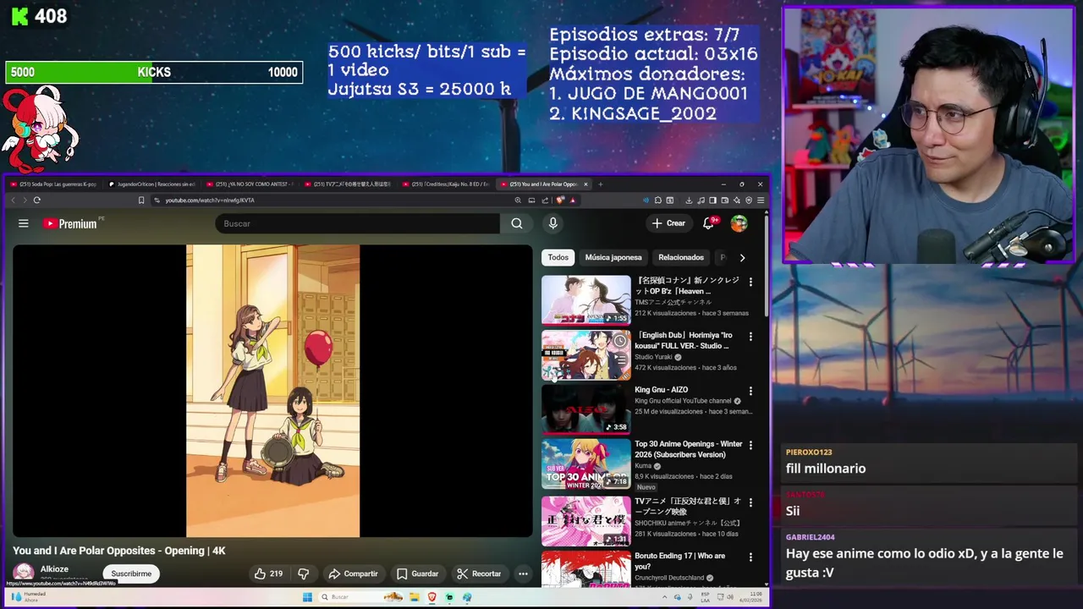Click the browser address bar URL
1083x609 pixels.
tap(210, 200)
